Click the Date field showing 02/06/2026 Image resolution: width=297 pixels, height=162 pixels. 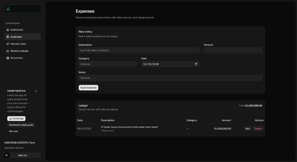170,64
